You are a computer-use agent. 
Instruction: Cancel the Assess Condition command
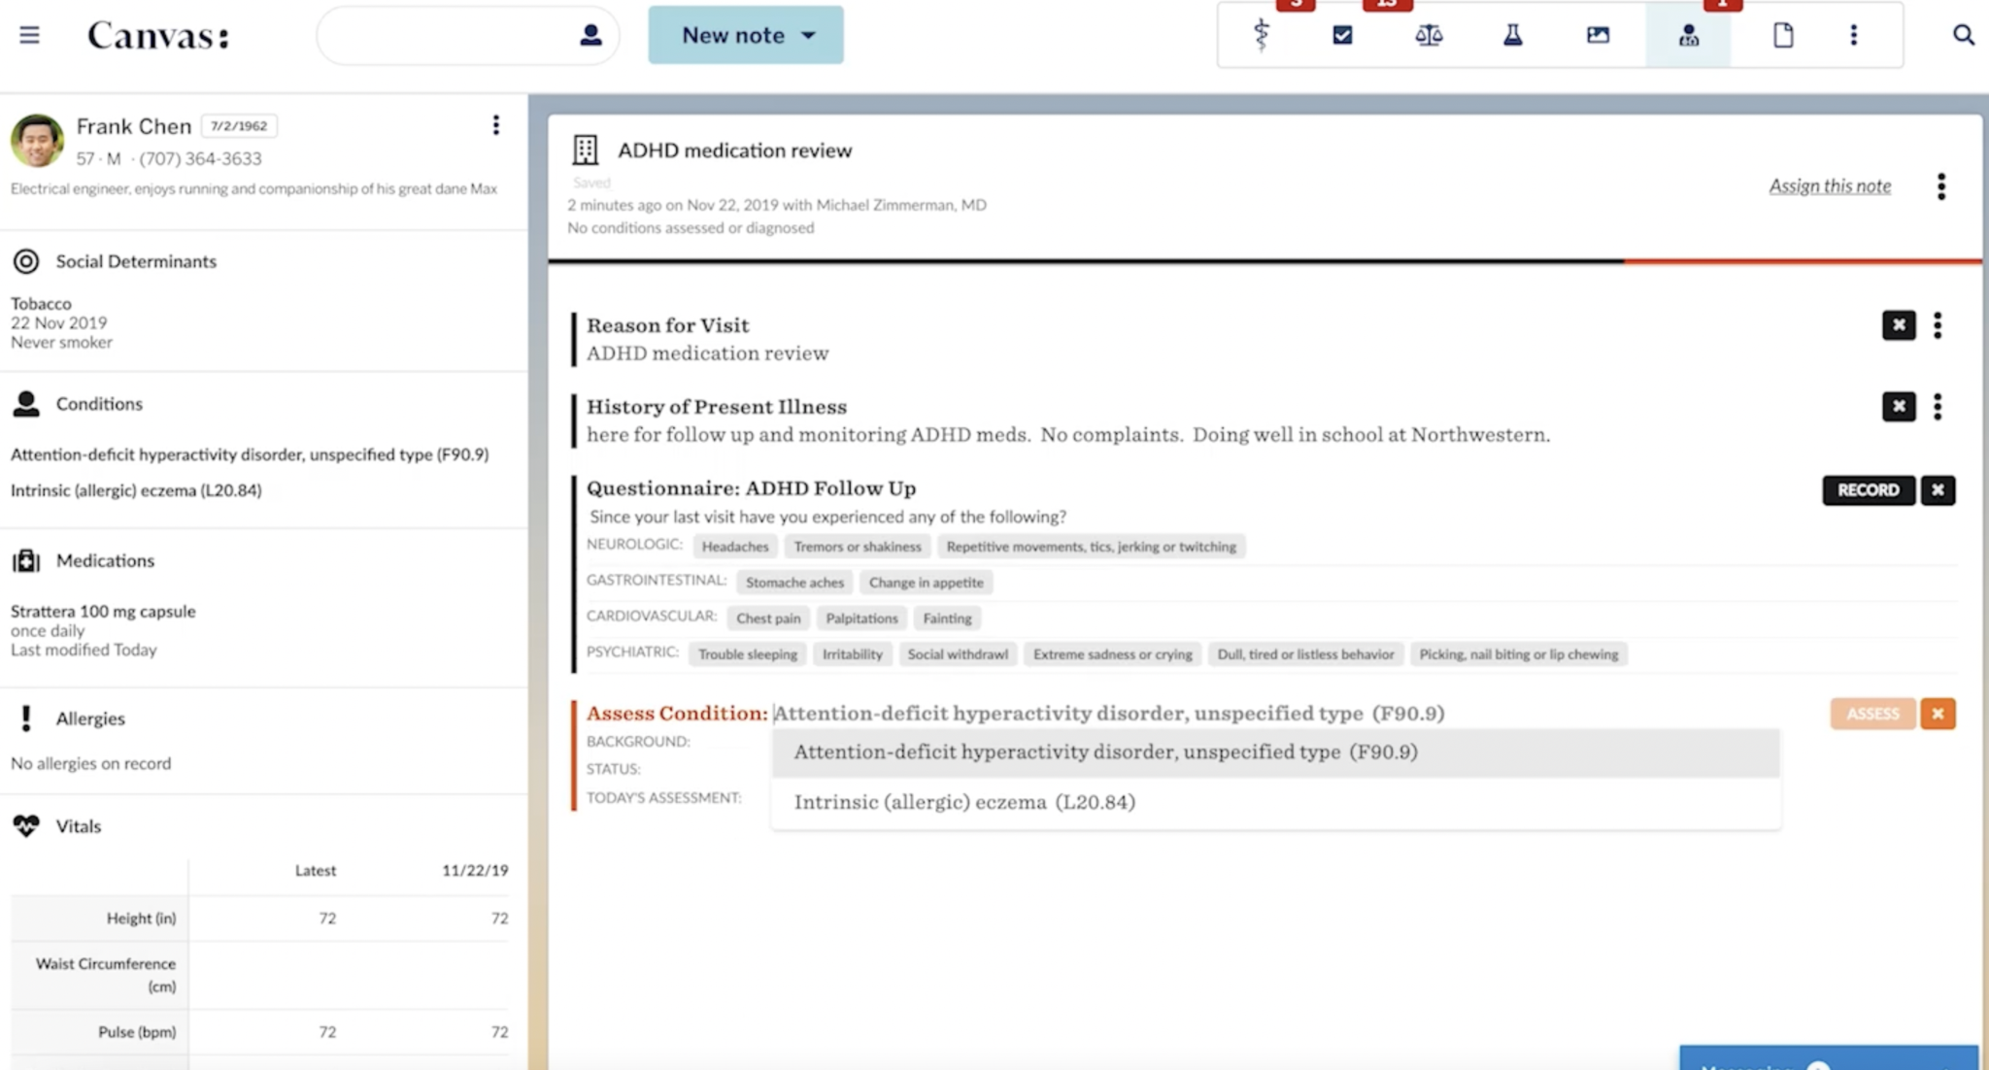pos(1938,714)
